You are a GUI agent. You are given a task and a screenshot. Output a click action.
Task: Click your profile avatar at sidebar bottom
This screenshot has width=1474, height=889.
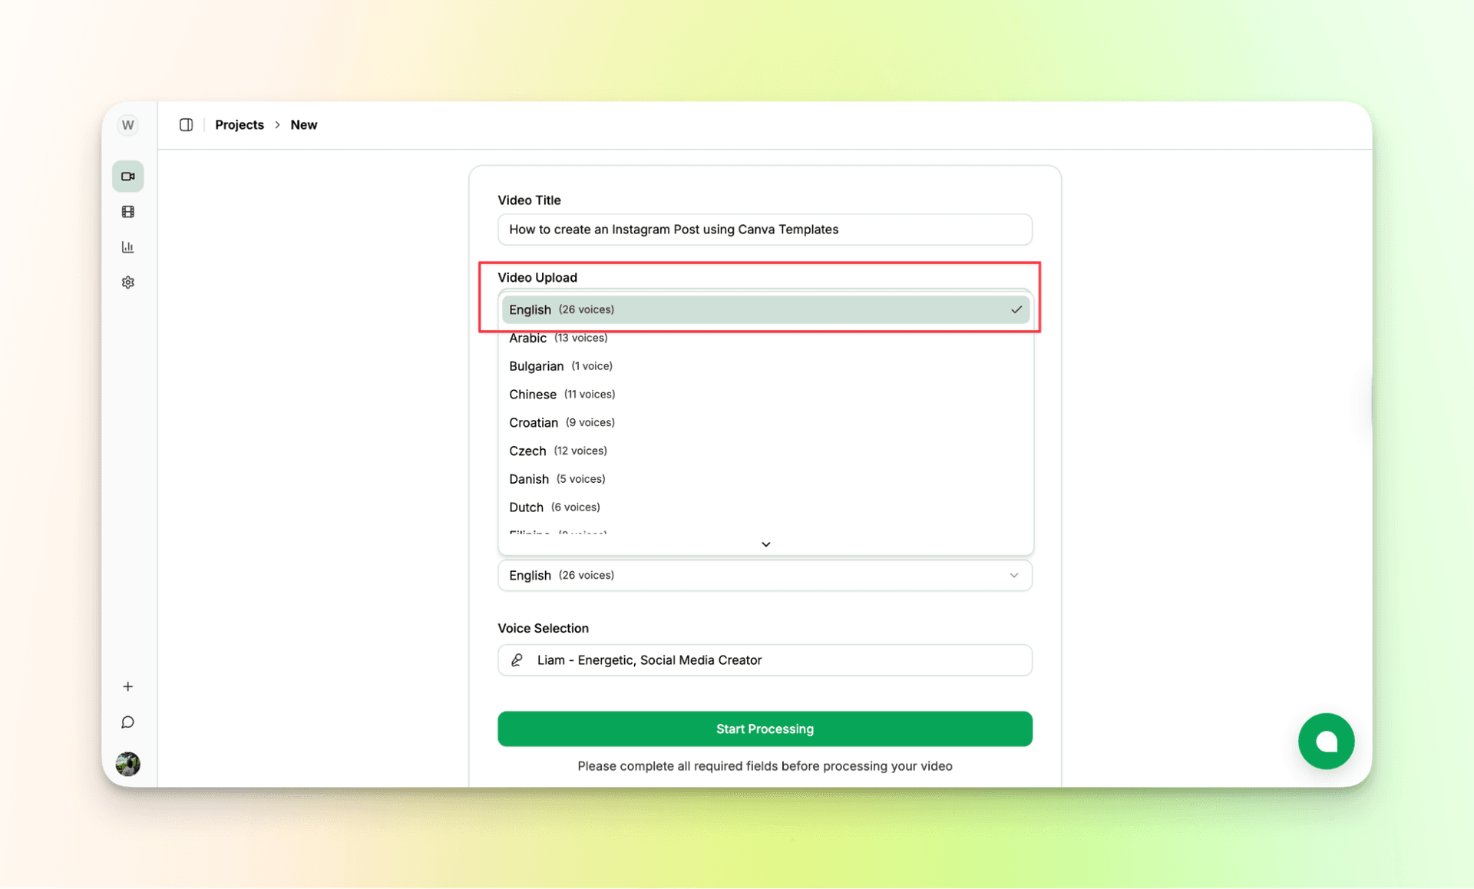point(127,764)
